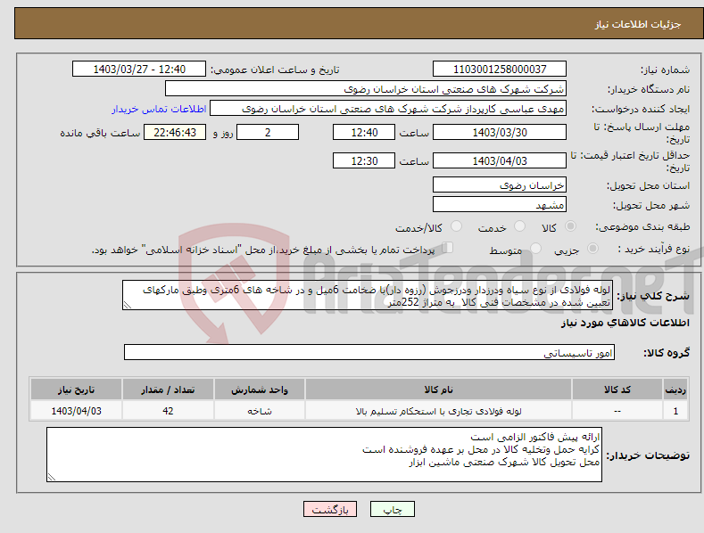Viewport: 704px width, 533px height.
Task: Click the تاریخ نیاز column header
Action: [x=76, y=389]
